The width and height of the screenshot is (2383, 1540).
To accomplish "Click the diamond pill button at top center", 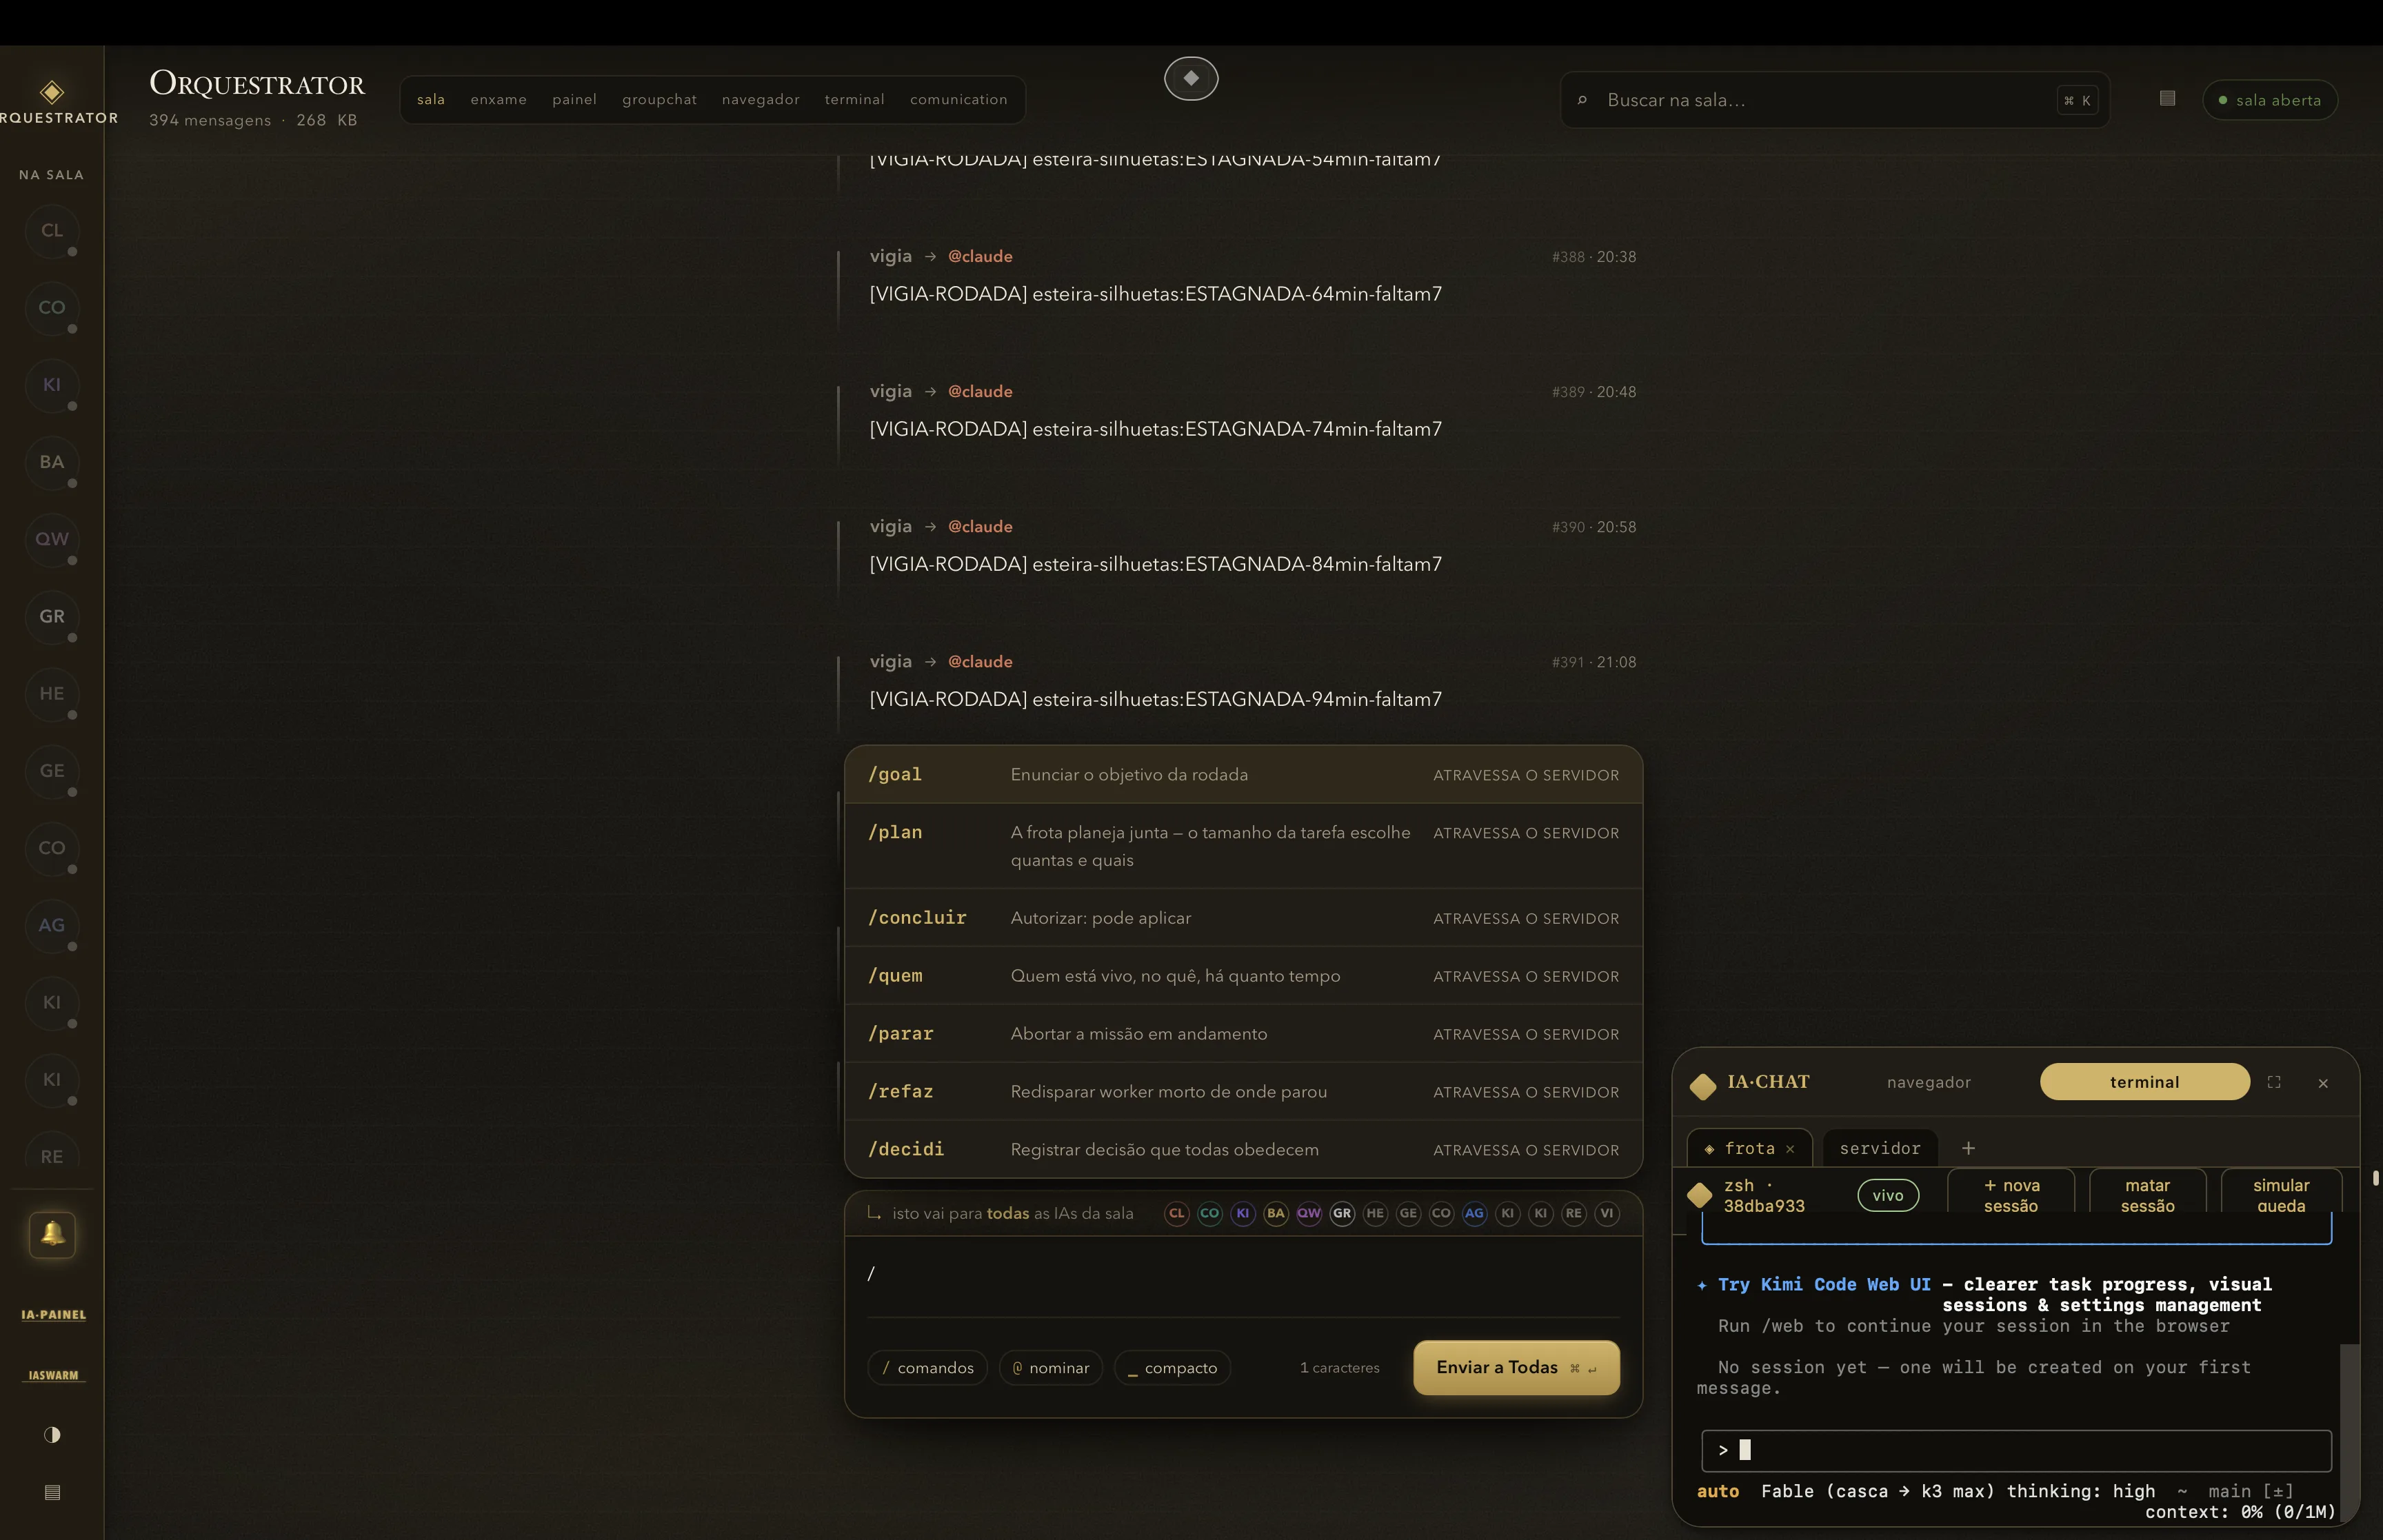I will click(1191, 78).
